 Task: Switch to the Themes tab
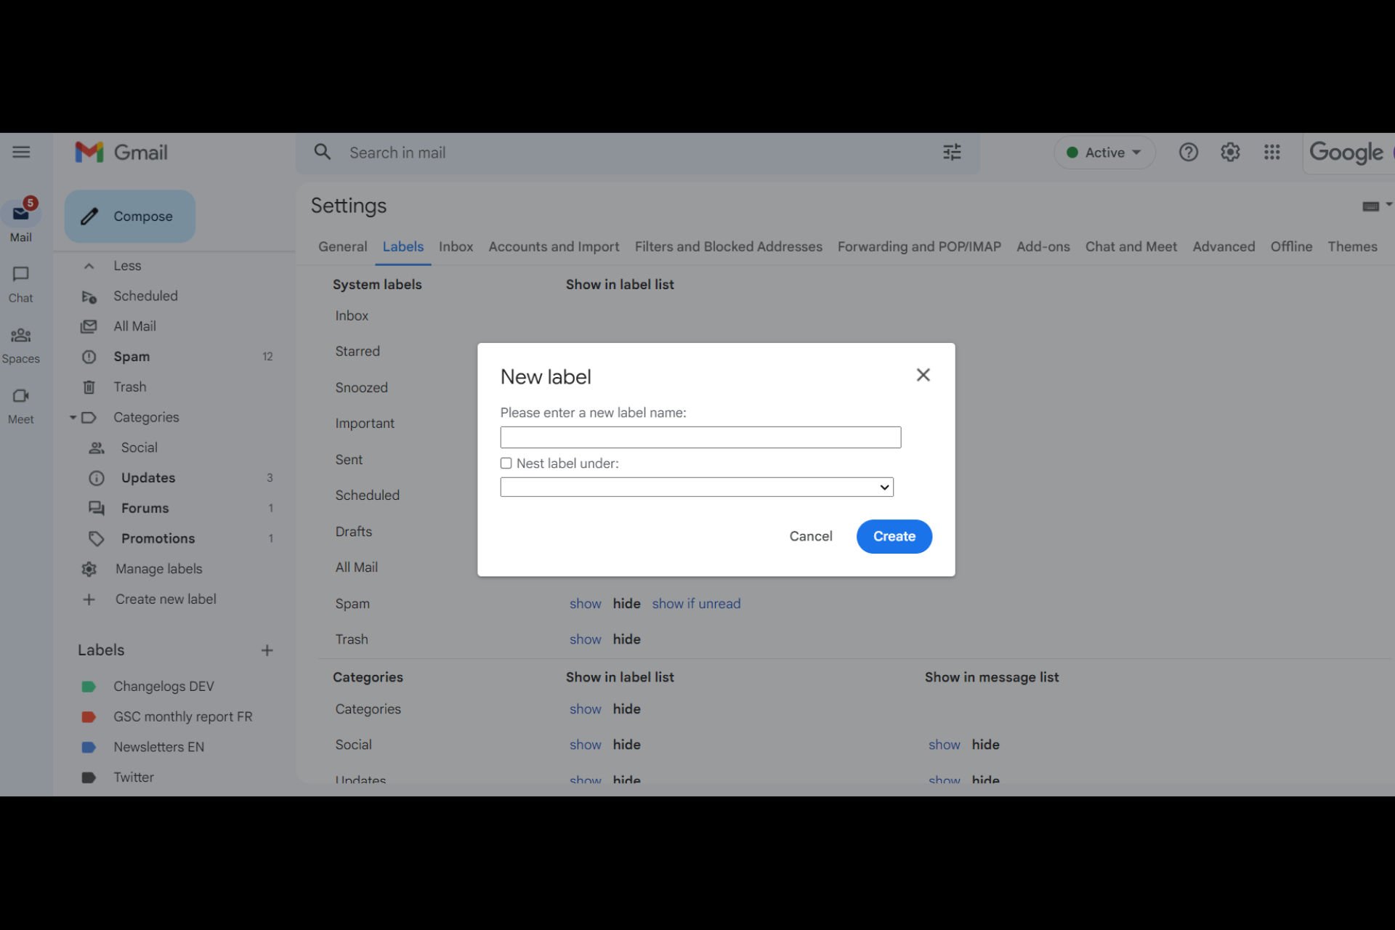tap(1352, 246)
